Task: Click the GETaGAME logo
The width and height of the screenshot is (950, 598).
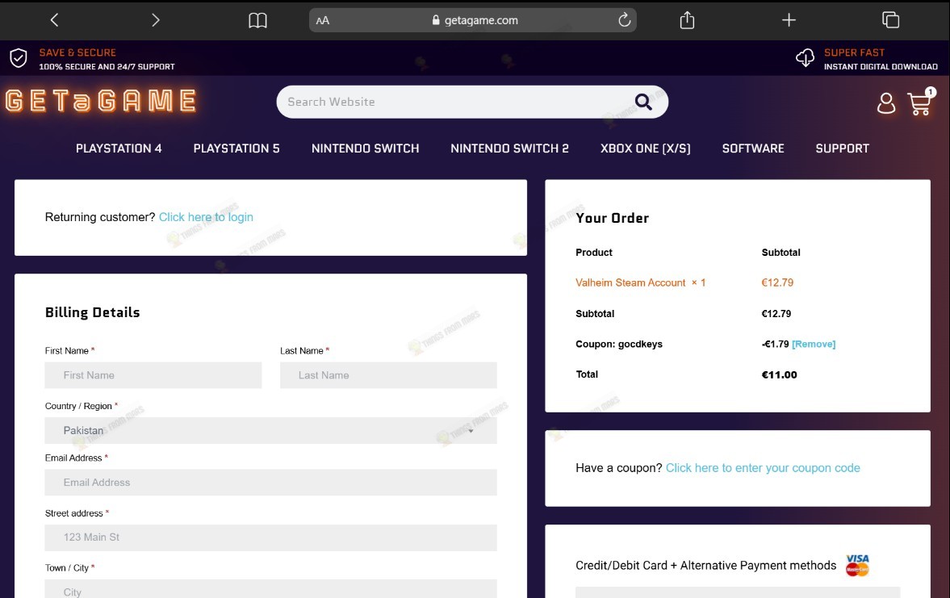Action: pos(101,101)
